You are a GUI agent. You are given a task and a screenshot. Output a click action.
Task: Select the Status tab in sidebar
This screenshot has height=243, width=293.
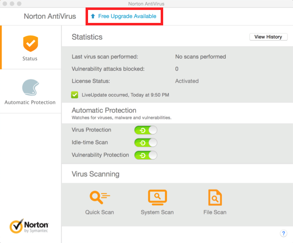pos(31,47)
